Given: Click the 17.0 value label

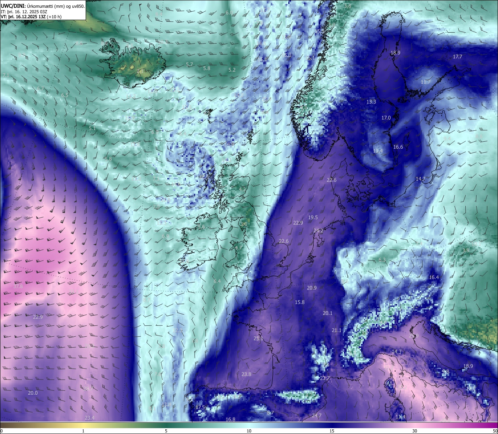Looking at the screenshot, I should (386, 118).
